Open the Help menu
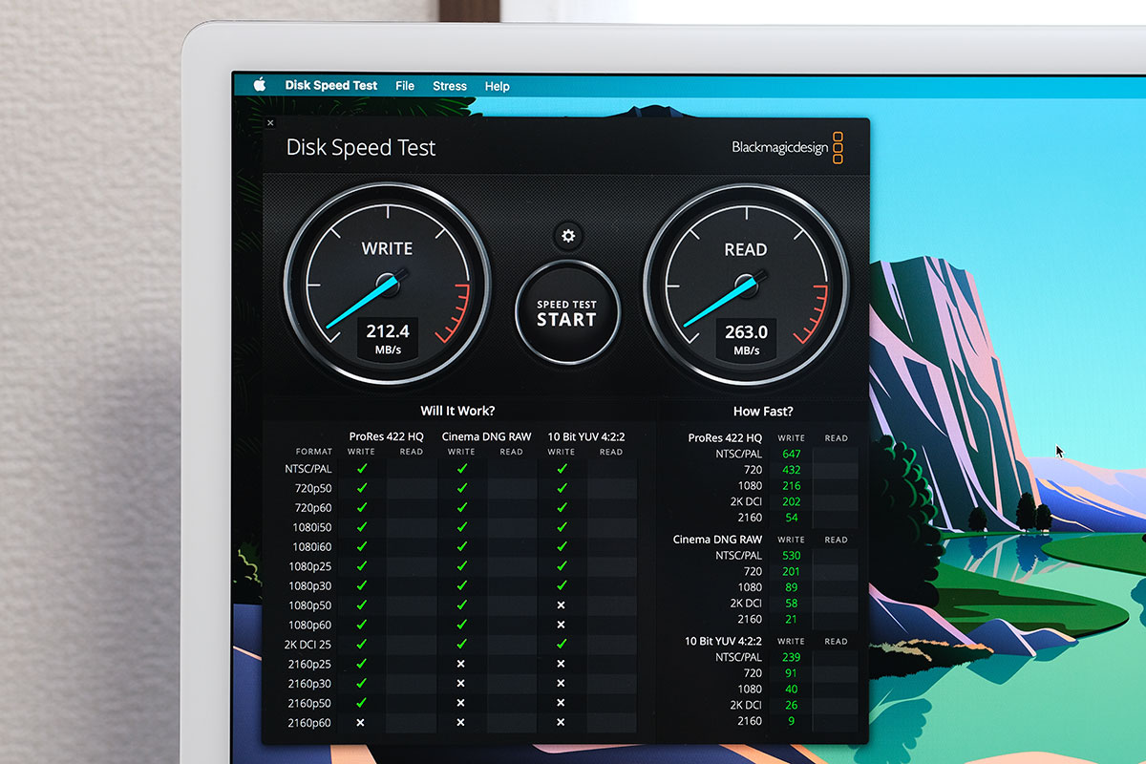This screenshot has width=1146, height=764. [x=497, y=85]
